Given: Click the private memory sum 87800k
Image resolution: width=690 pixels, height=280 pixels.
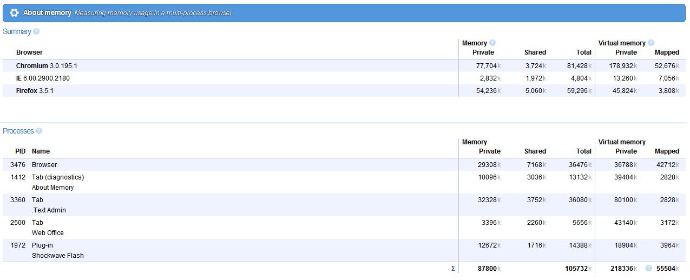Looking at the screenshot, I should (x=489, y=268).
